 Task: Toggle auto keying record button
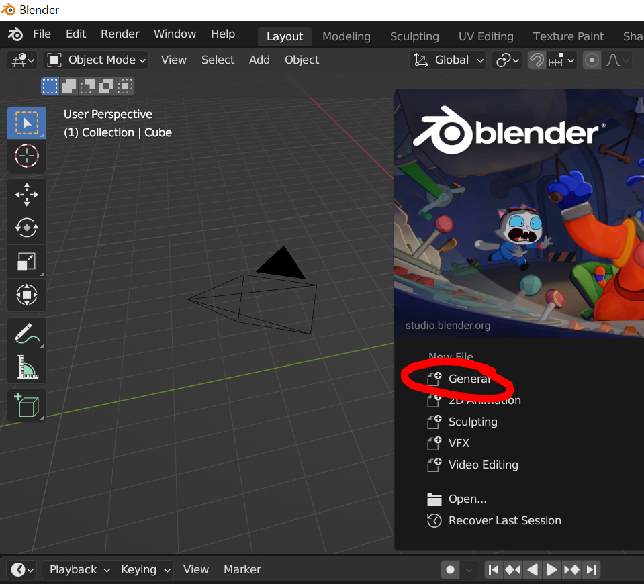(450, 570)
